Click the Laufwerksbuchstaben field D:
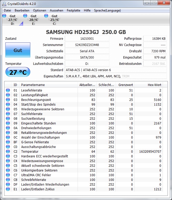This screenshot has height=200, width=172. click(x=87, y=64)
